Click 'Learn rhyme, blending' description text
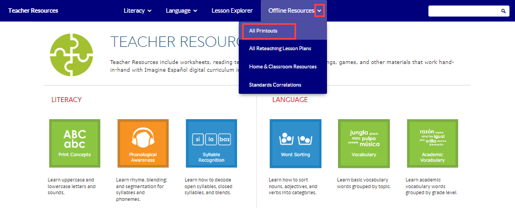The height and width of the screenshot is (208, 515). tap(142, 190)
